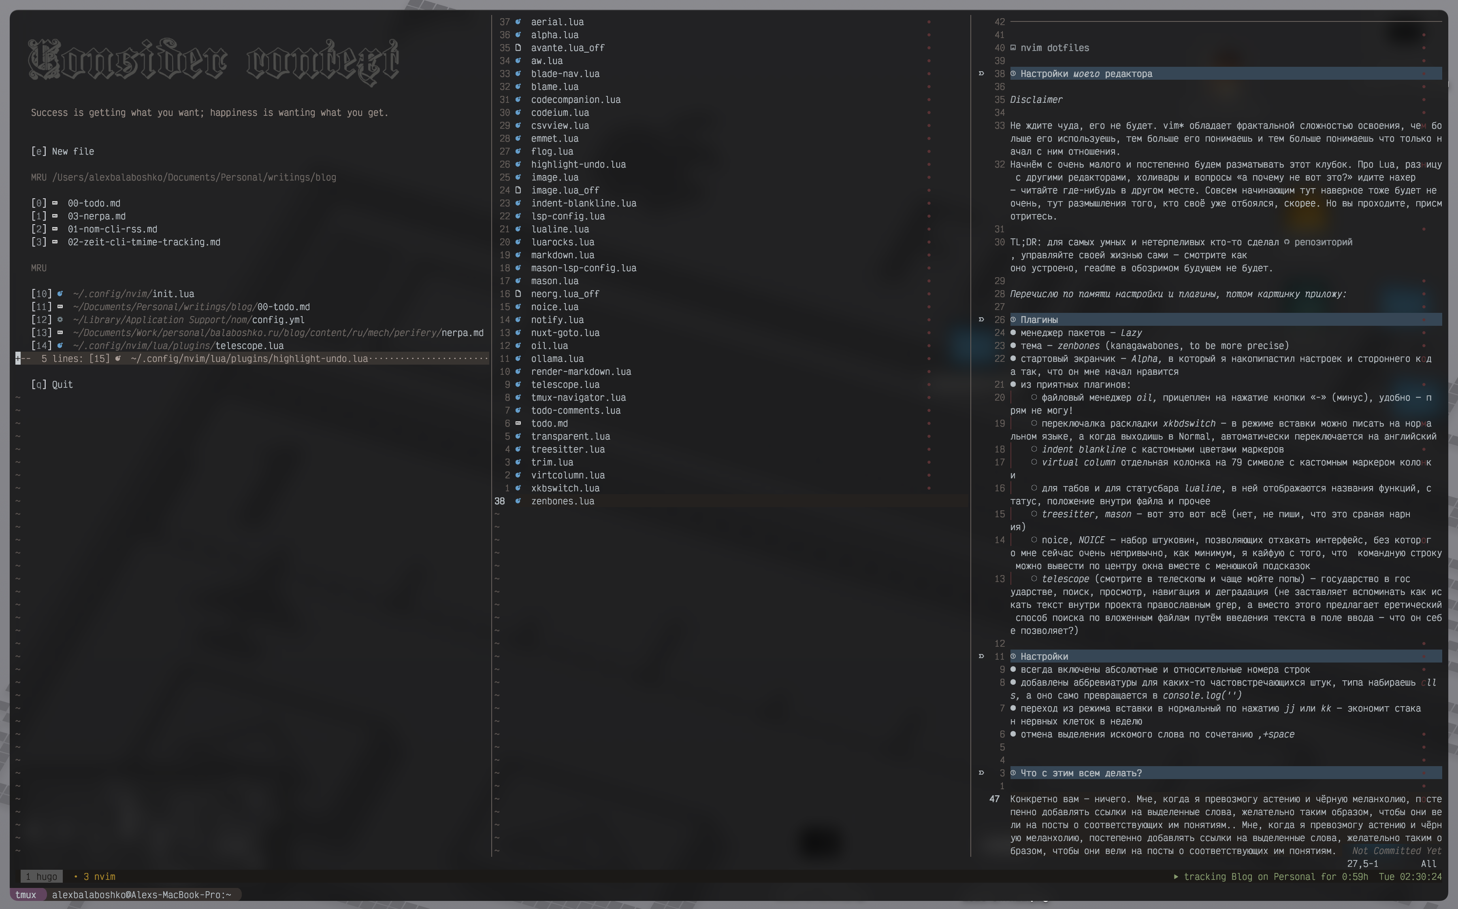Collapse the 'Что с этим всем делать?' section fold
Viewport: 1458px width, 909px height.
tap(981, 773)
